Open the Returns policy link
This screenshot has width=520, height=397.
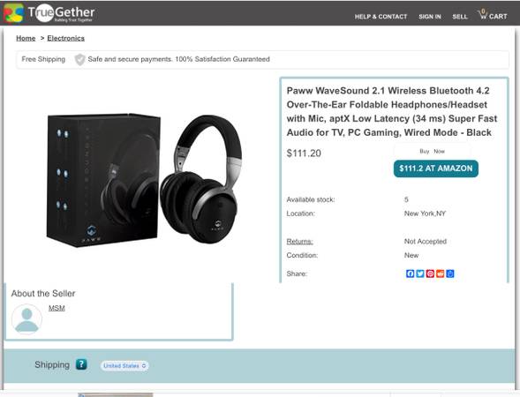click(x=300, y=241)
